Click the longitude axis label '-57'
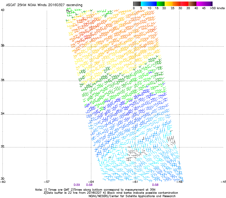 [47, 182]
